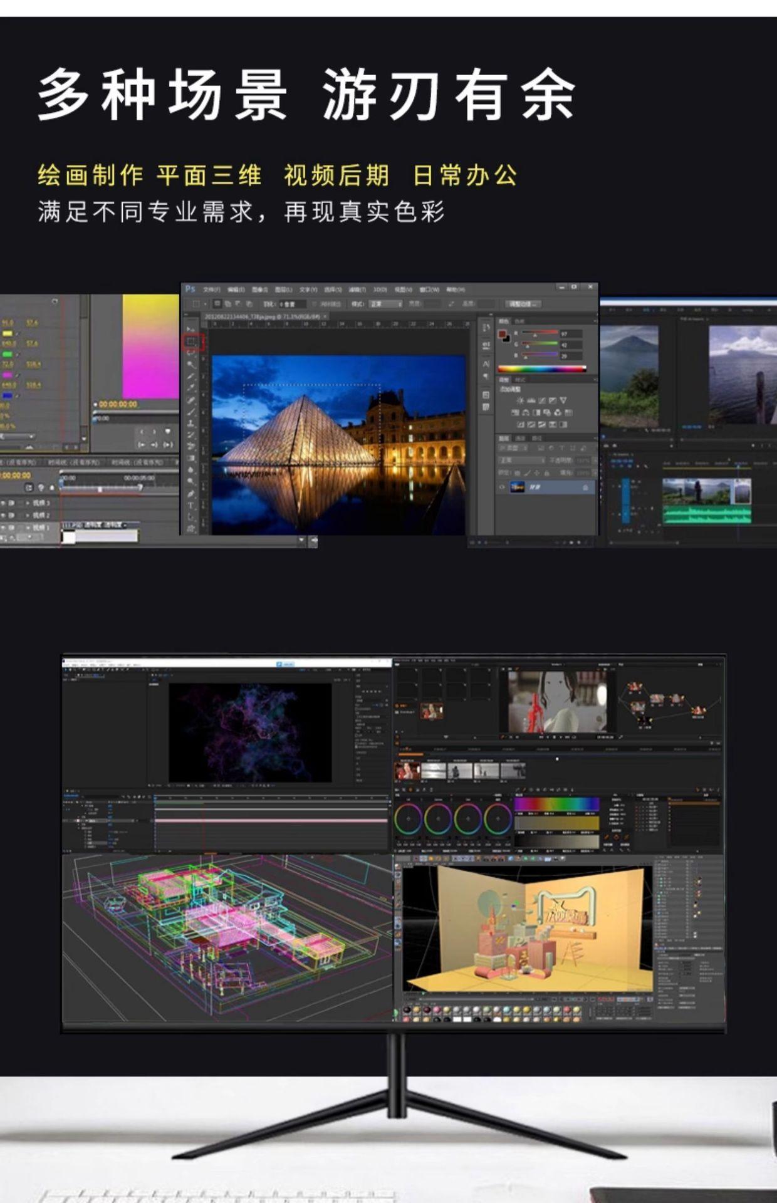
Task: Click the lock icon on the 背景 layer
Action: click(x=585, y=487)
